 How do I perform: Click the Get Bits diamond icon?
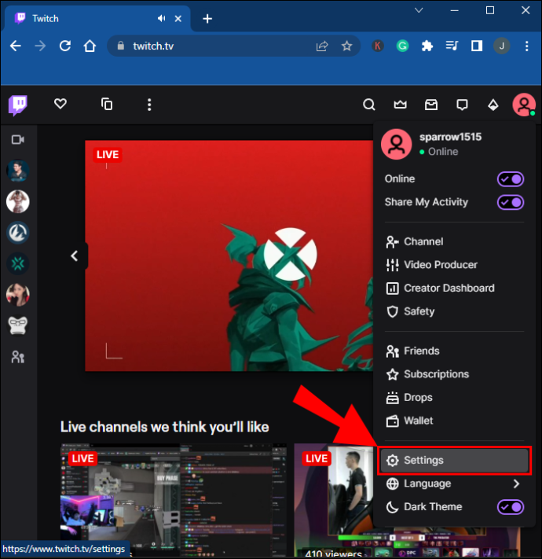pos(493,105)
